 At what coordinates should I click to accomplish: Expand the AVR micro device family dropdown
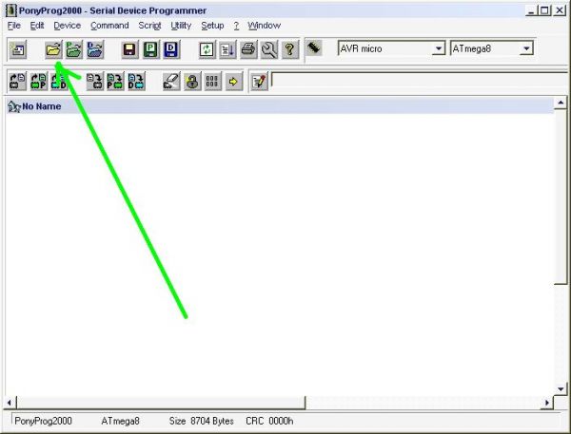tap(438, 48)
